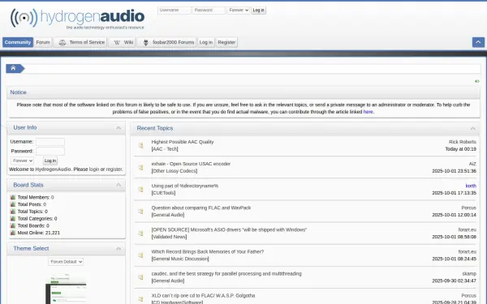This screenshot has height=304, width=487.
Task: Open the korth user profile link
Action: (471, 186)
